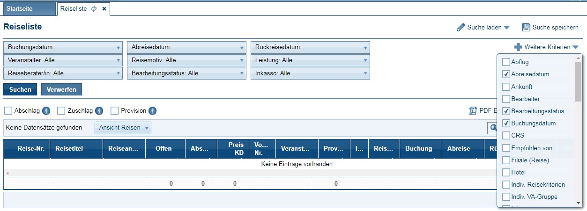This screenshot has width=587, height=211.
Task: Click the floppy disk Suche speichern icon
Action: pyautogui.click(x=526, y=28)
